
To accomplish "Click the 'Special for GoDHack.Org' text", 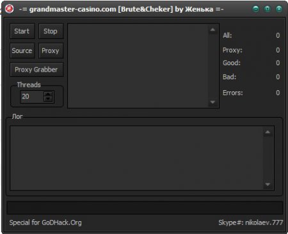I will [45, 222].
